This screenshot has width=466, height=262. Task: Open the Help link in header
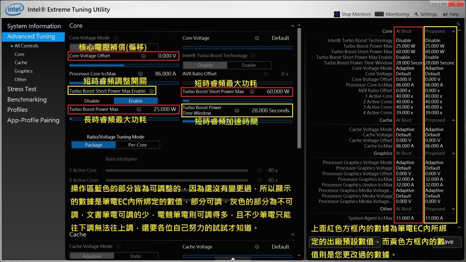451,14
